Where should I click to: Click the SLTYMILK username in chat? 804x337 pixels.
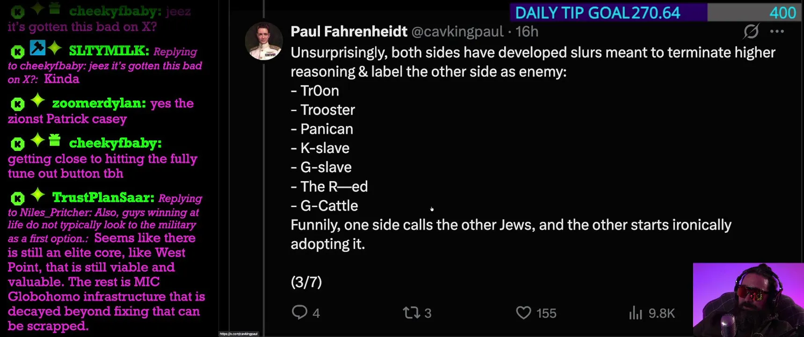109,51
